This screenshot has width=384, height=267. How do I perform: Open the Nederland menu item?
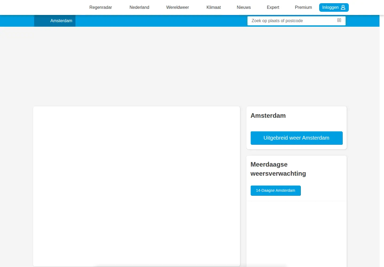(x=139, y=7)
